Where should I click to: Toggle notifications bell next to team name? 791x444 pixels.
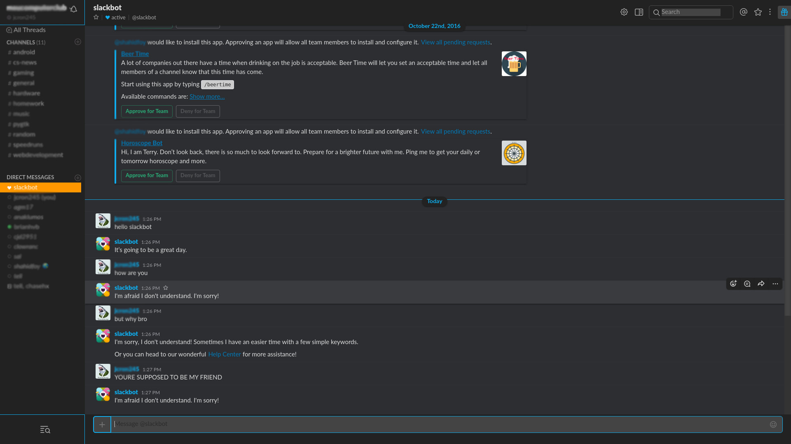click(74, 9)
